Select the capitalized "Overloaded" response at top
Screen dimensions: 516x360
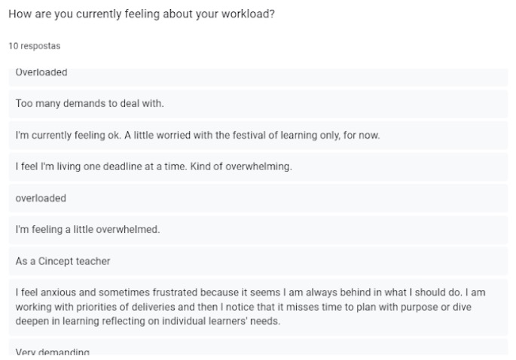point(42,73)
